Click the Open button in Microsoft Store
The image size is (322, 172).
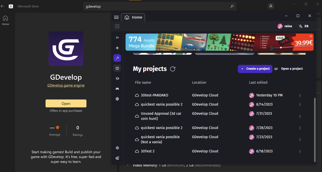click(x=66, y=104)
